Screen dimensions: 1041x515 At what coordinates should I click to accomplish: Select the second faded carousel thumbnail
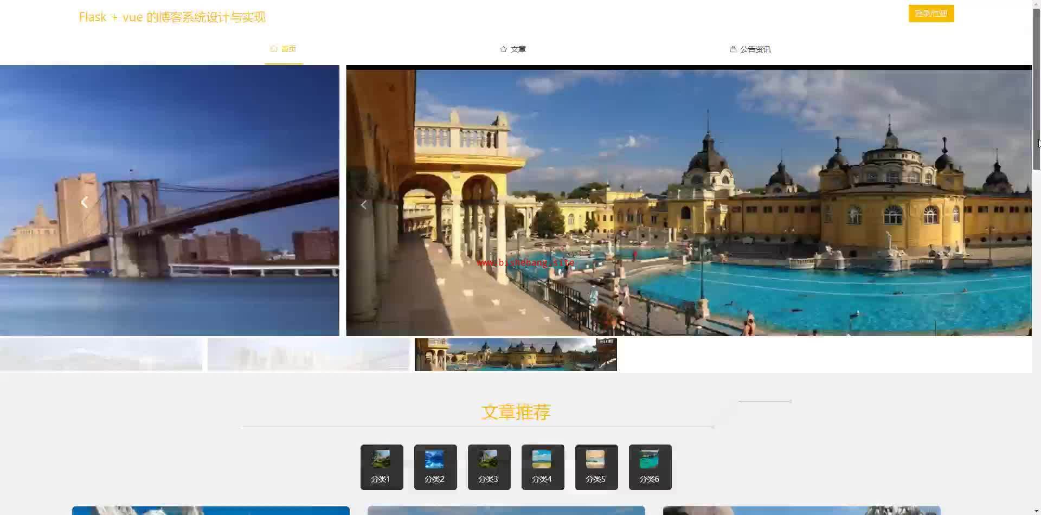(x=308, y=355)
